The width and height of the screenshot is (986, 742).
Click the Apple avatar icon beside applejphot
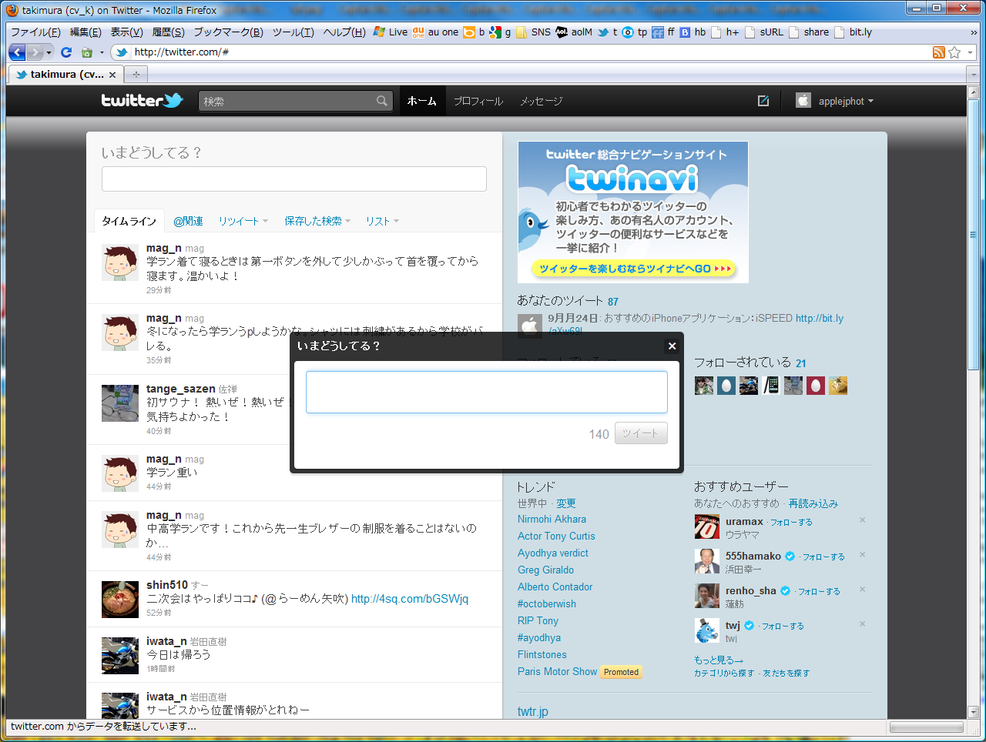coord(803,101)
